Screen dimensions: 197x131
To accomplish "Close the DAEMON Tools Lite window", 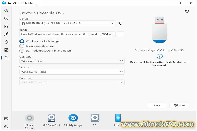I will (191, 3).
